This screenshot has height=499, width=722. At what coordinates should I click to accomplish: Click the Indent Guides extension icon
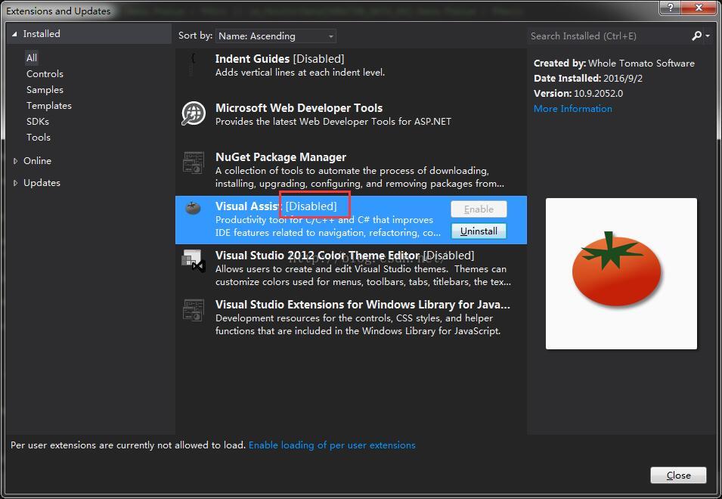(x=193, y=64)
